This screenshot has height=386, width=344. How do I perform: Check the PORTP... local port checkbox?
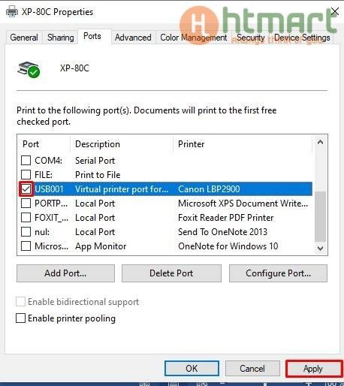pos(26,204)
